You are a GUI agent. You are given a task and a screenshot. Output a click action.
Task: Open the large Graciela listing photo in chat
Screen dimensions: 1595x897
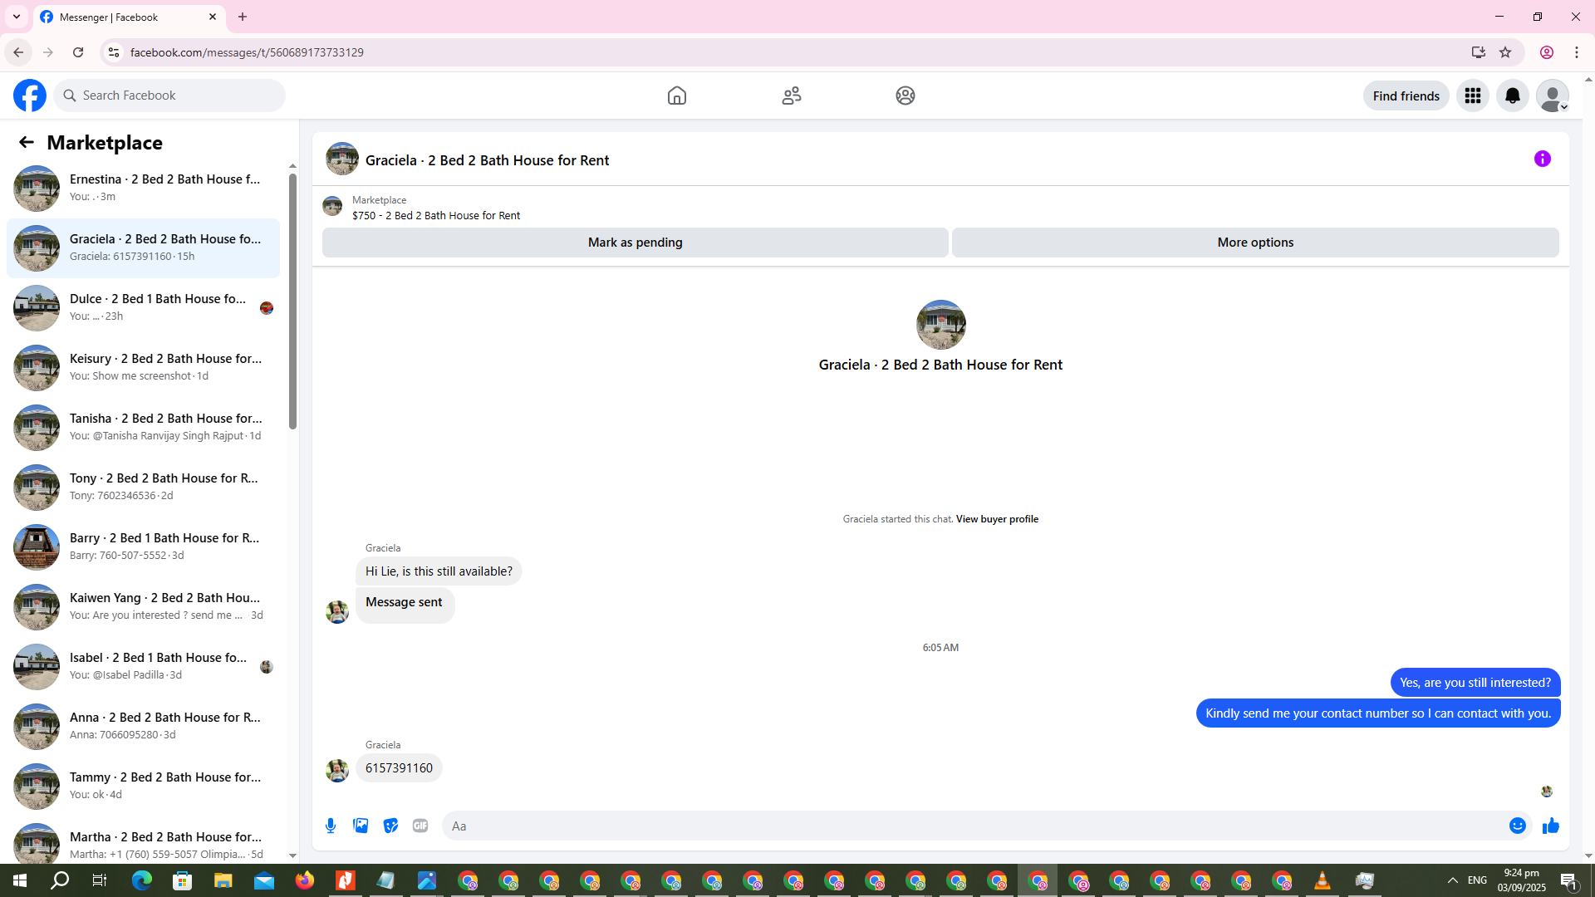pyautogui.click(x=940, y=325)
